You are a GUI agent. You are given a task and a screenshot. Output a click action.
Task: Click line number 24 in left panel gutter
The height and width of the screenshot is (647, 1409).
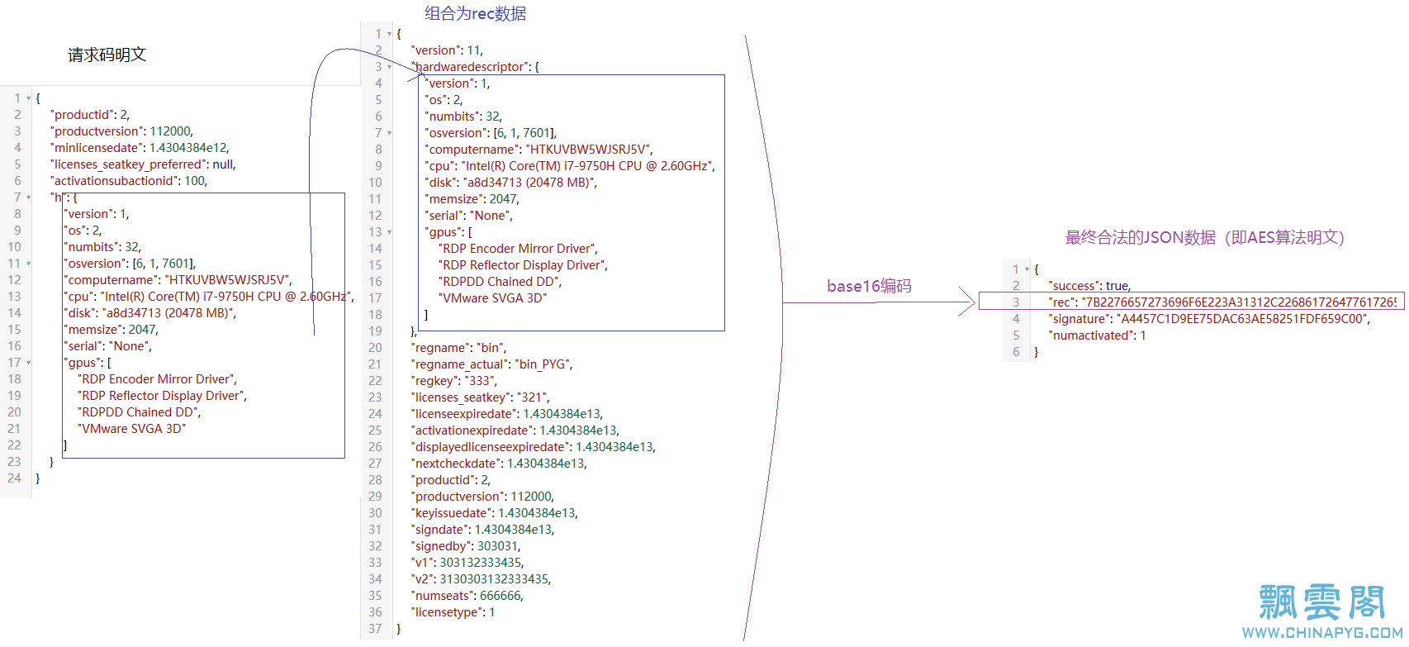tap(14, 478)
